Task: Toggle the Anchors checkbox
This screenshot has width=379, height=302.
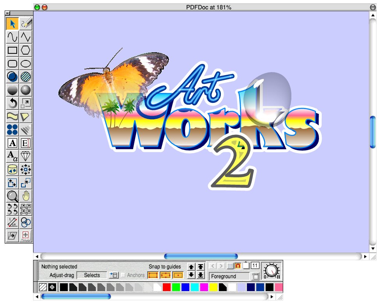Action: tap(123, 275)
